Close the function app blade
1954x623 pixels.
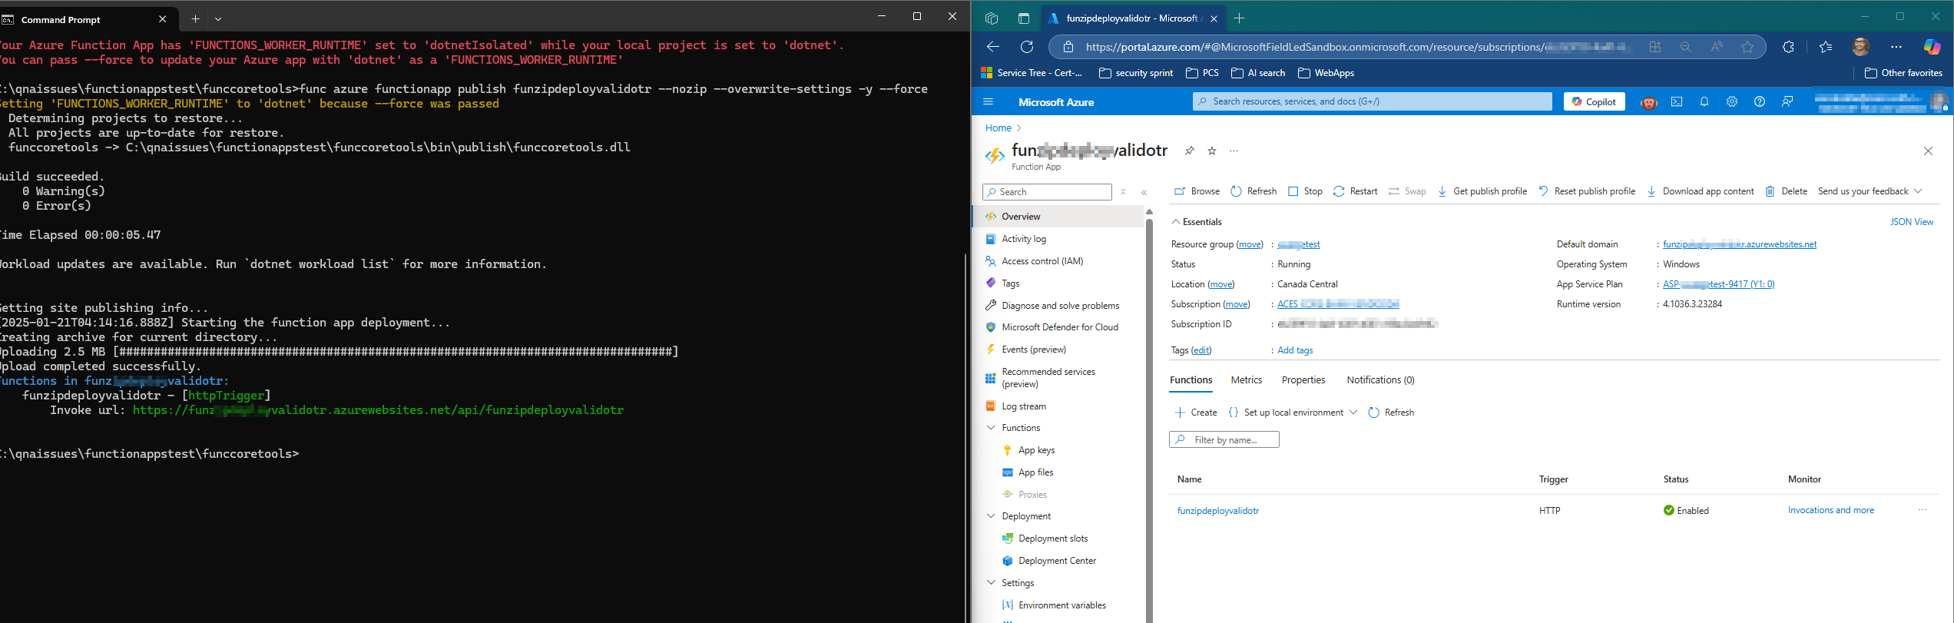click(1928, 151)
